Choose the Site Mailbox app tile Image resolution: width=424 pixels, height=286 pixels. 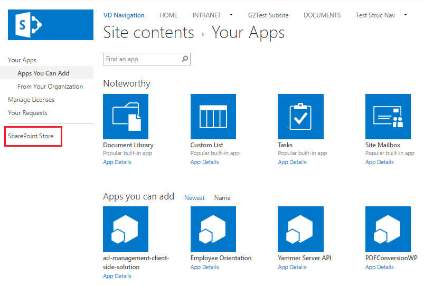click(x=388, y=117)
